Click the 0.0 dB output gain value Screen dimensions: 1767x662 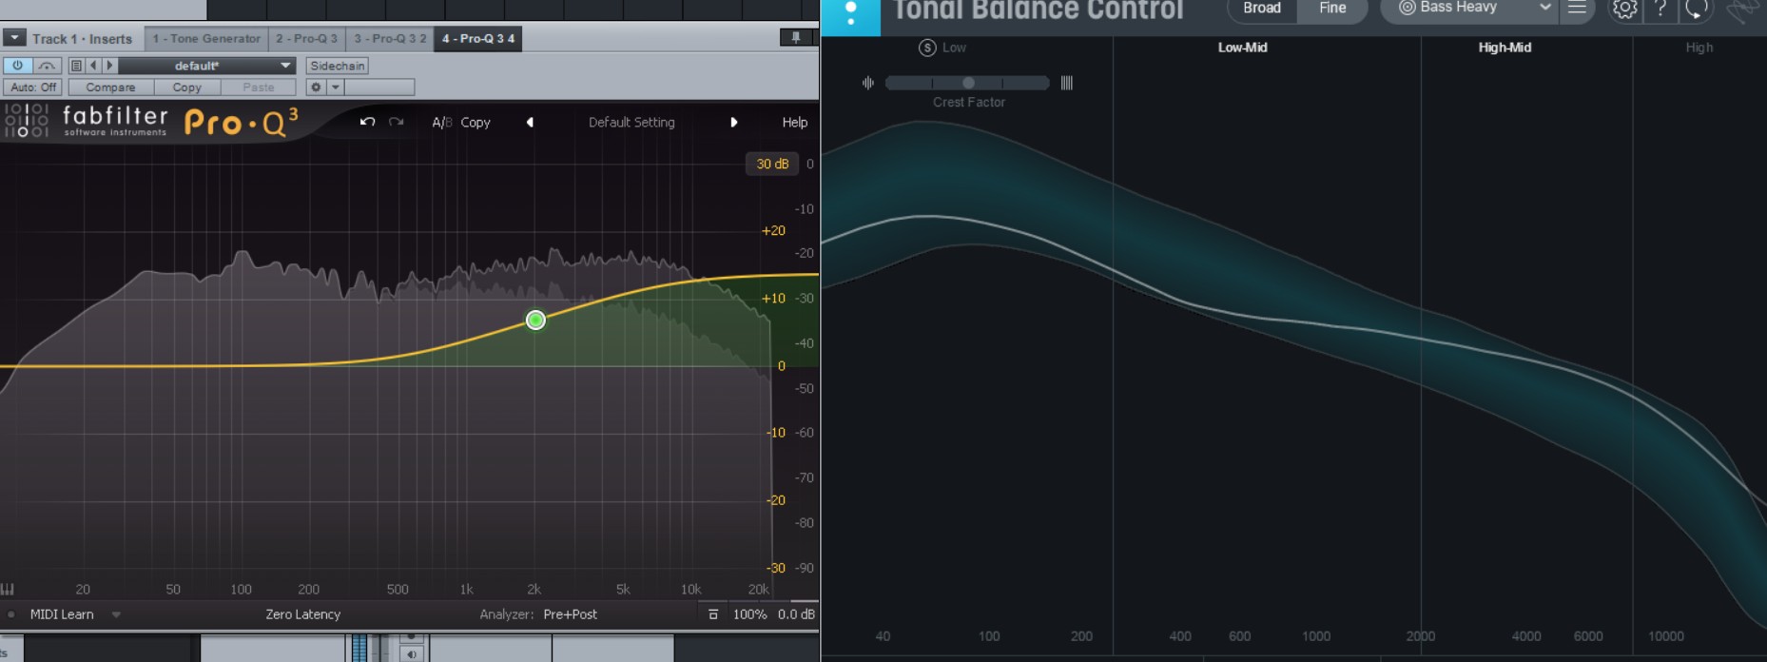(796, 614)
